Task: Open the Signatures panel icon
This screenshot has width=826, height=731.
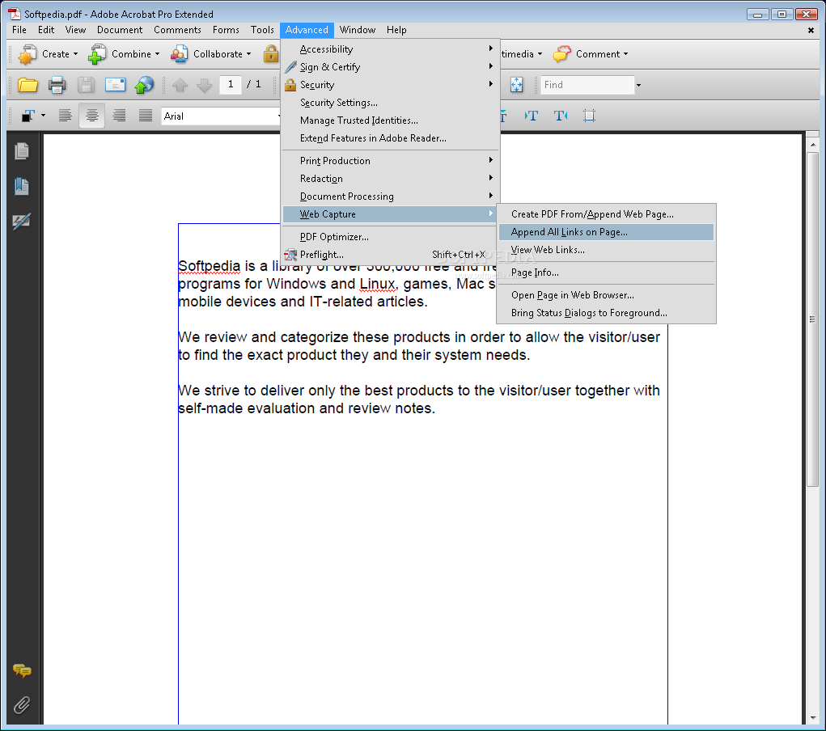Action: (x=22, y=222)
